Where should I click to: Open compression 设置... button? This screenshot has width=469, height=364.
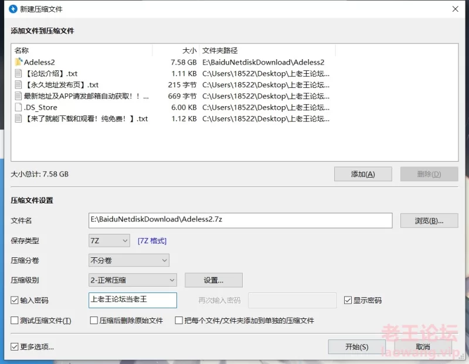coord(213,280)
